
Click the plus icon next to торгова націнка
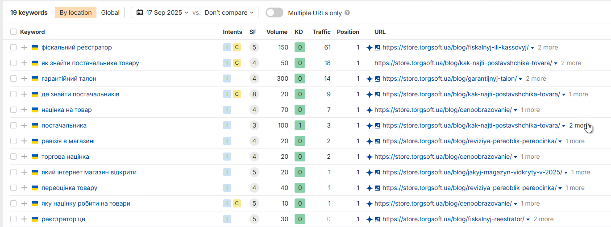[24, 157]
